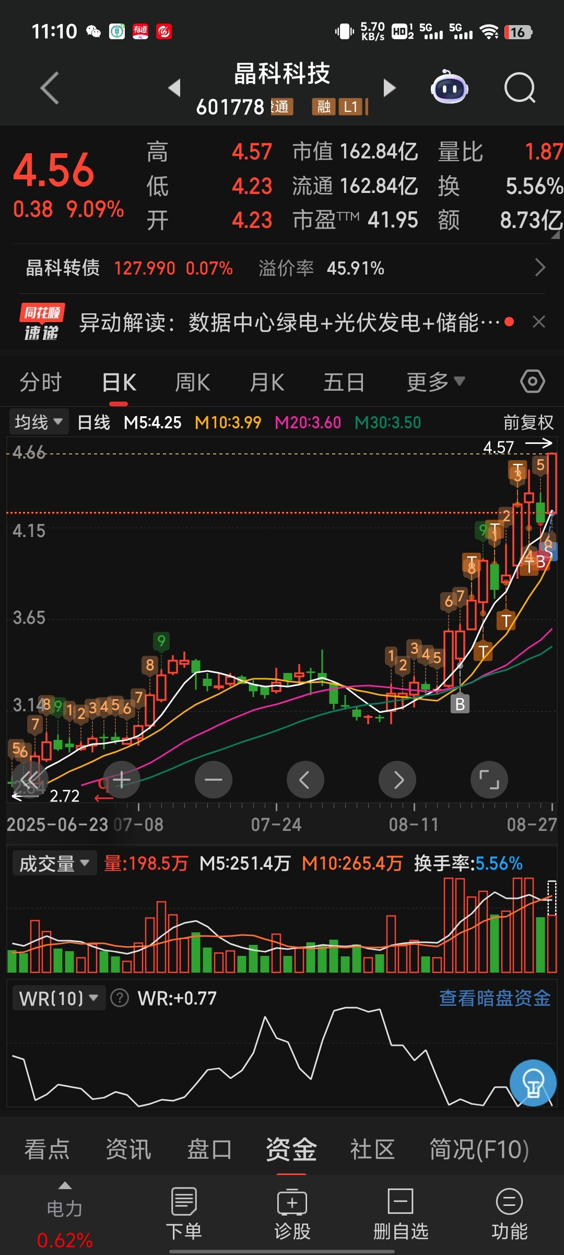Tap 市盈TTM 41.95 value
This screenshot has width=564, height=1255.
pyautogui.click(x=393, y=220)
